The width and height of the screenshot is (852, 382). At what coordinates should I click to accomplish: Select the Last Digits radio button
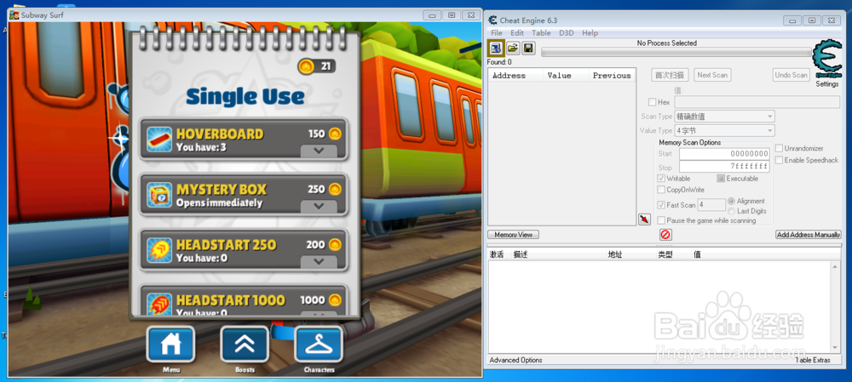click(x=731, y=210)
